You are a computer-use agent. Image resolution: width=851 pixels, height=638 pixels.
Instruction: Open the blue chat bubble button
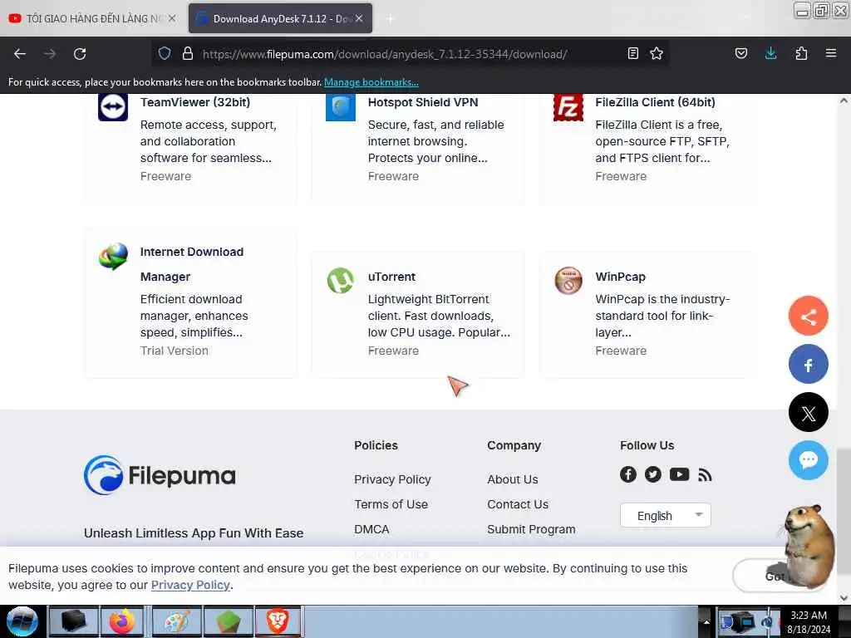pyautogui.click(x=808, y=460)
